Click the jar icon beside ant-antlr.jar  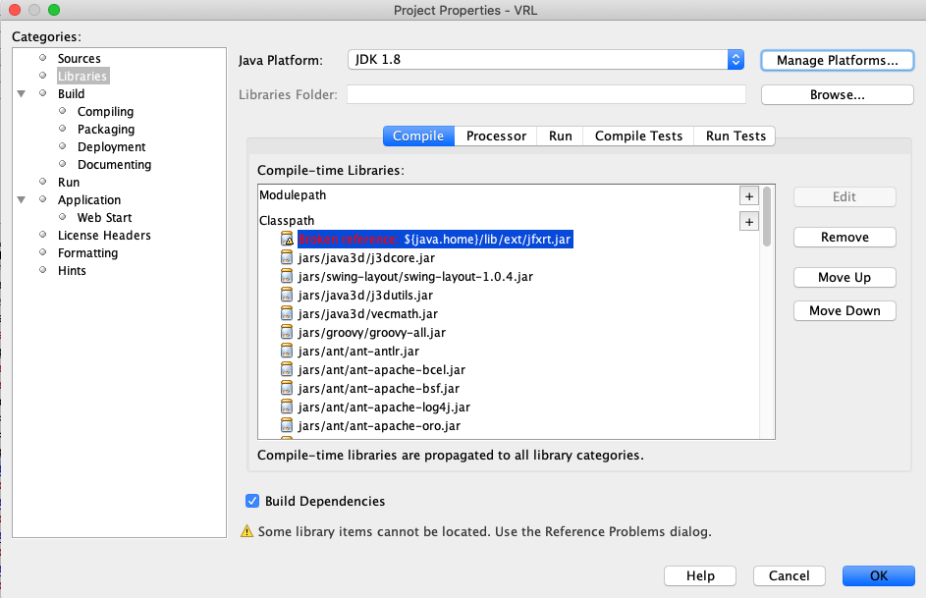tap(287, 351)
